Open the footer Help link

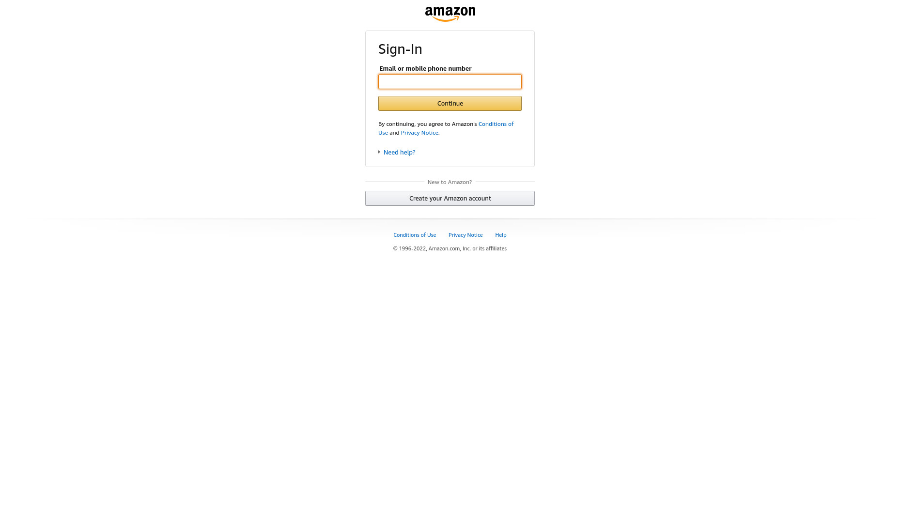(x=501, y=235)
